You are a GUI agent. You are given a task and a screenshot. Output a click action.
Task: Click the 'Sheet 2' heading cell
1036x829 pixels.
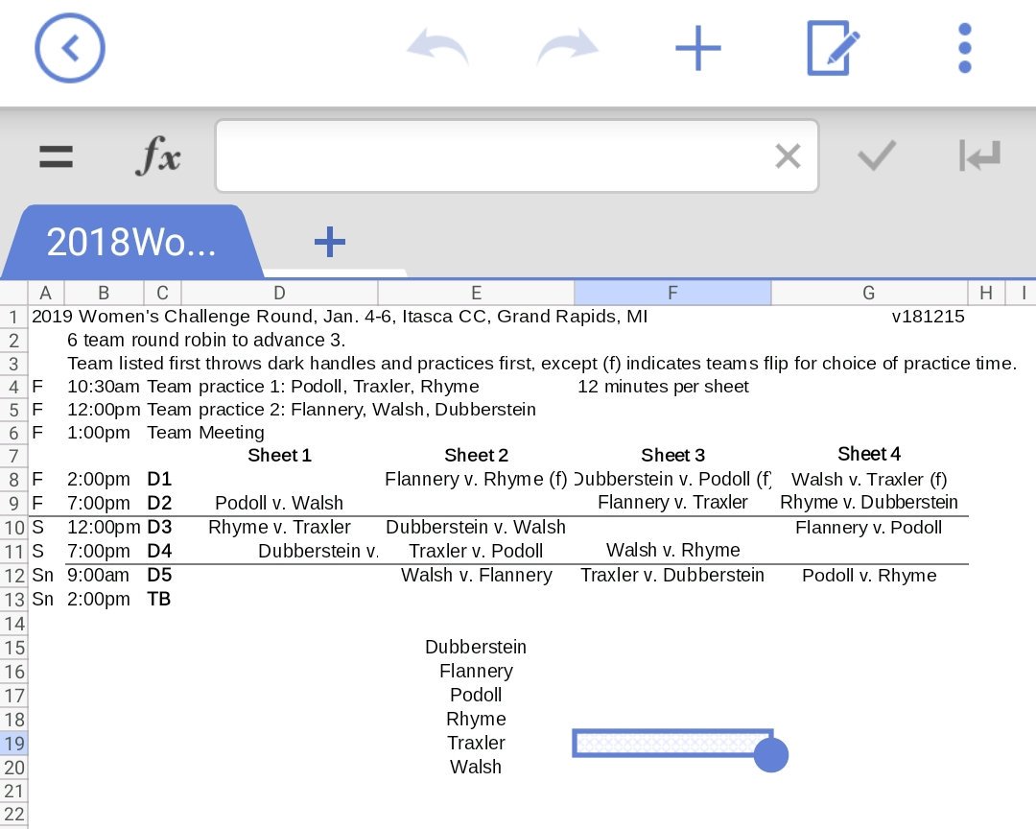(x=476, y=456)
